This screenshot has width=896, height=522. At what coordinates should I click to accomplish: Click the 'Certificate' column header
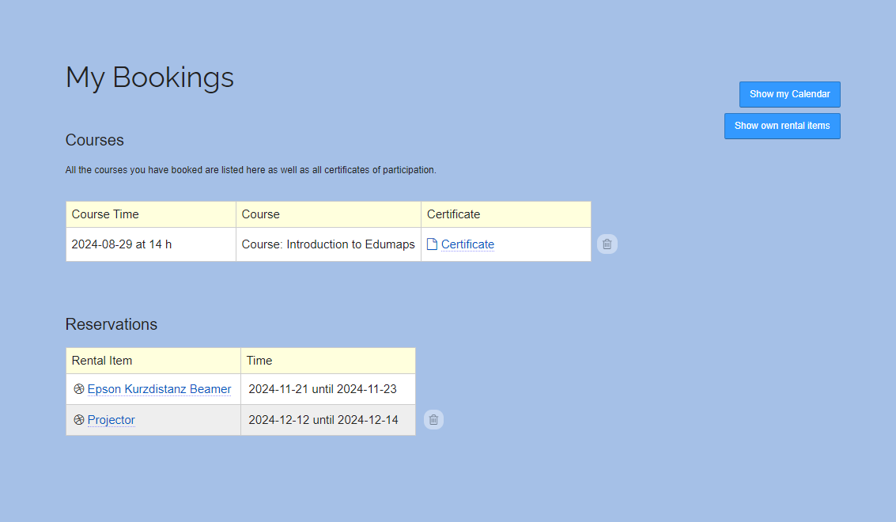click(506, 214)
